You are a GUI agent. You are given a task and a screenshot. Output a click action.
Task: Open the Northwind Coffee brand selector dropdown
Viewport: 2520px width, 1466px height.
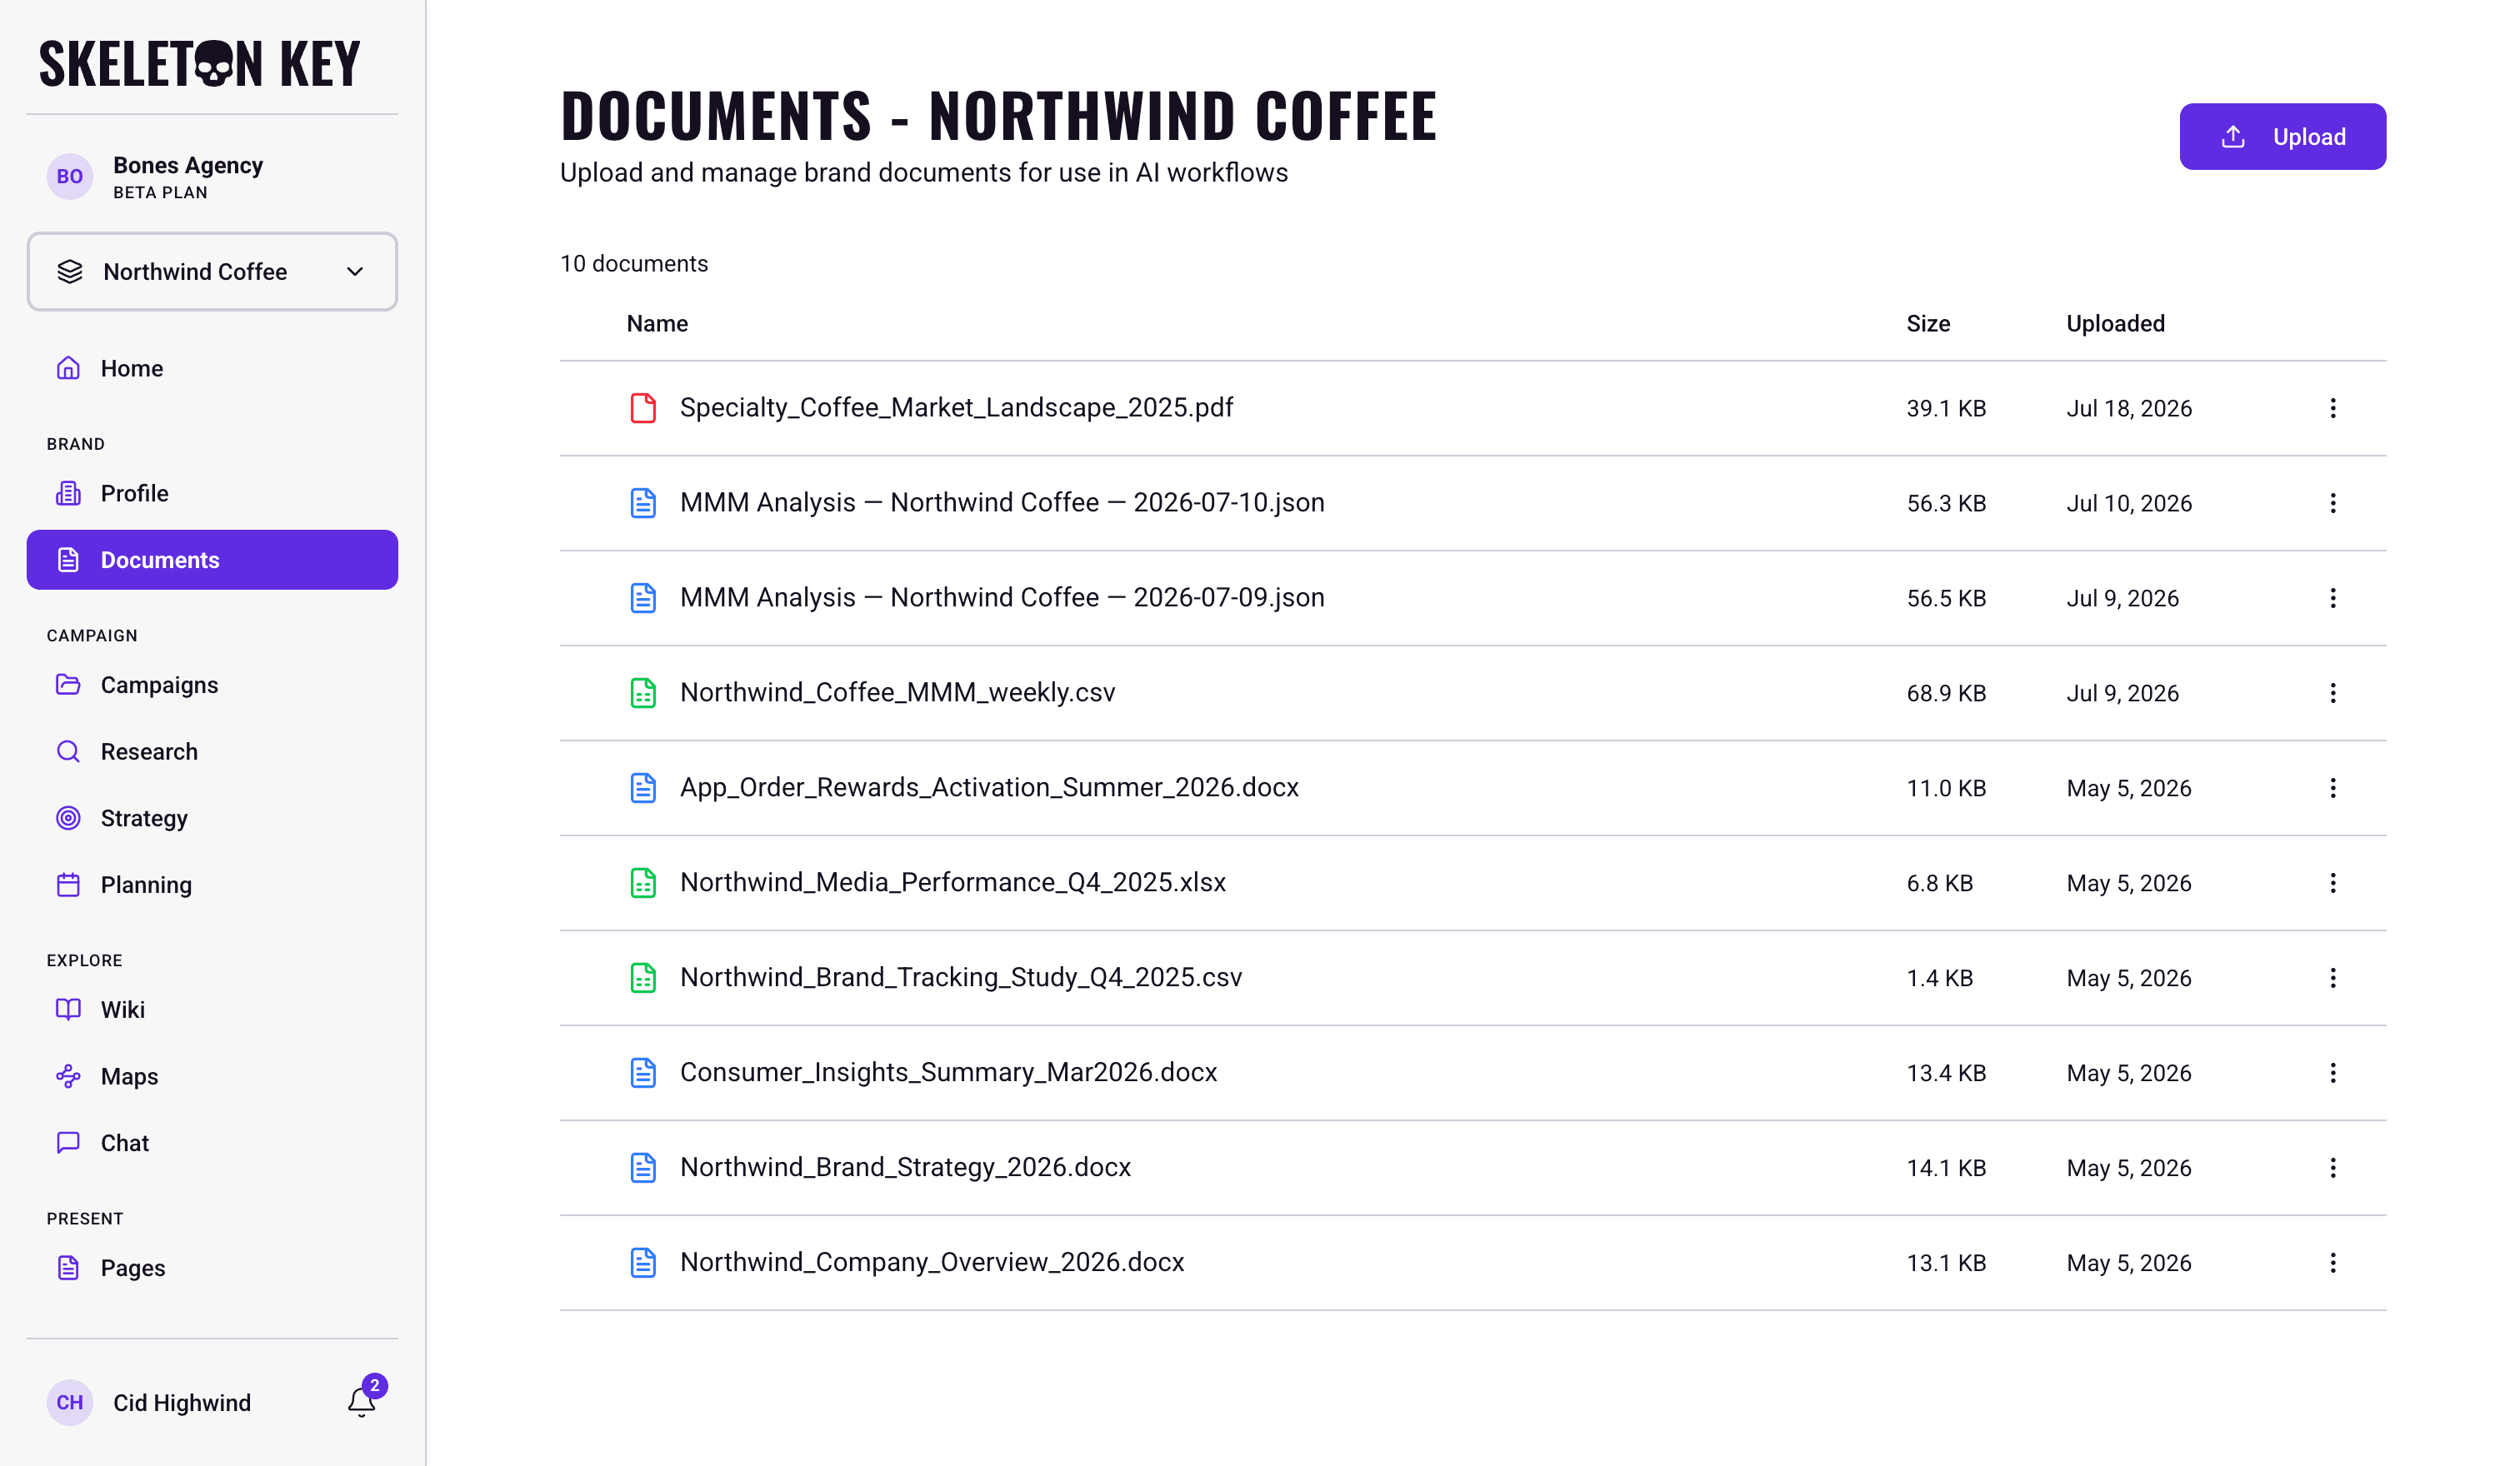(212, 272)
